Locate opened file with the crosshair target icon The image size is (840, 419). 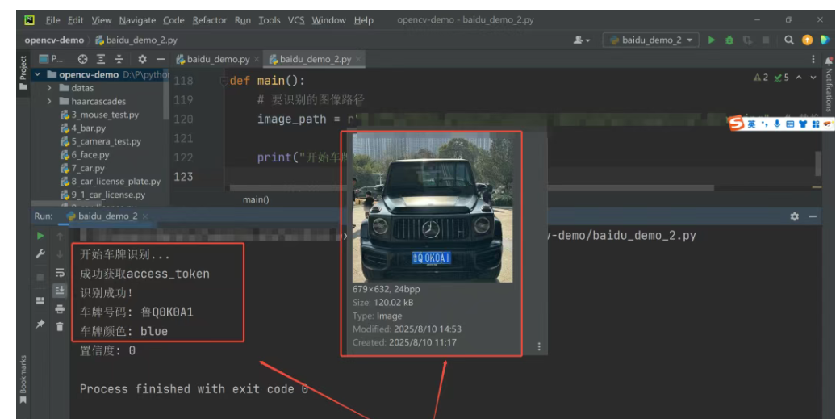tap(82, 59)
